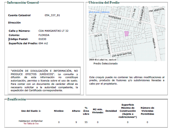Click the Superficie del Predio 694 m2 value
This screenshot has width=170, height=128.
(43, 43)
